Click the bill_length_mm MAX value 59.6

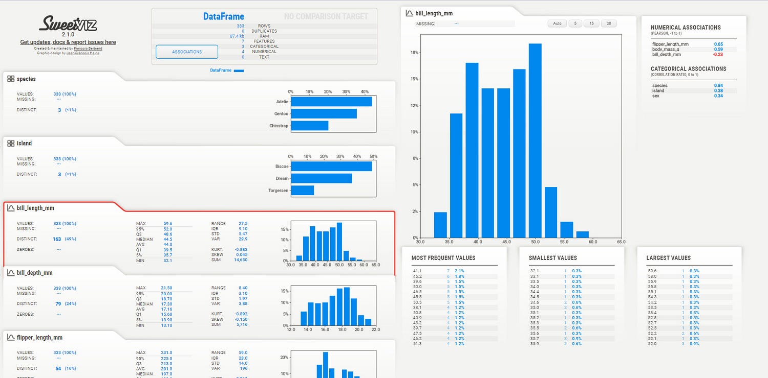click(x=168, y=224)
